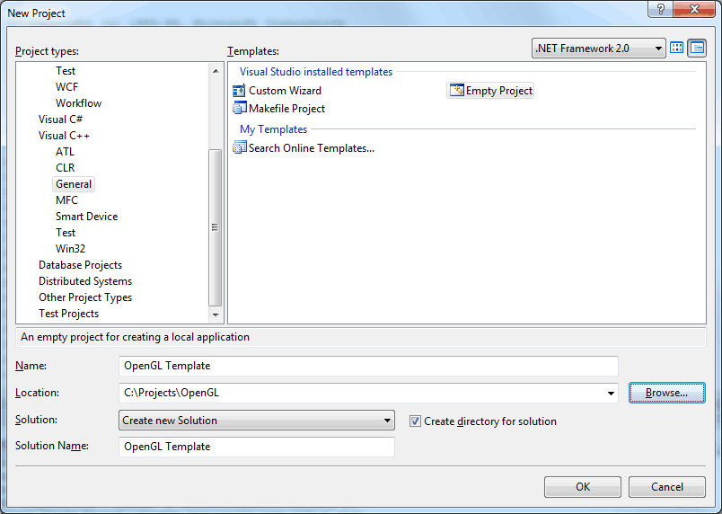
Task: Select Distributed Systems project type
Action: [x=85, y=281]
